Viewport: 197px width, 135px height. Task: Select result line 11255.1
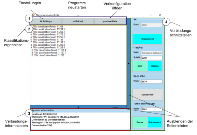[x=48, y=32]
